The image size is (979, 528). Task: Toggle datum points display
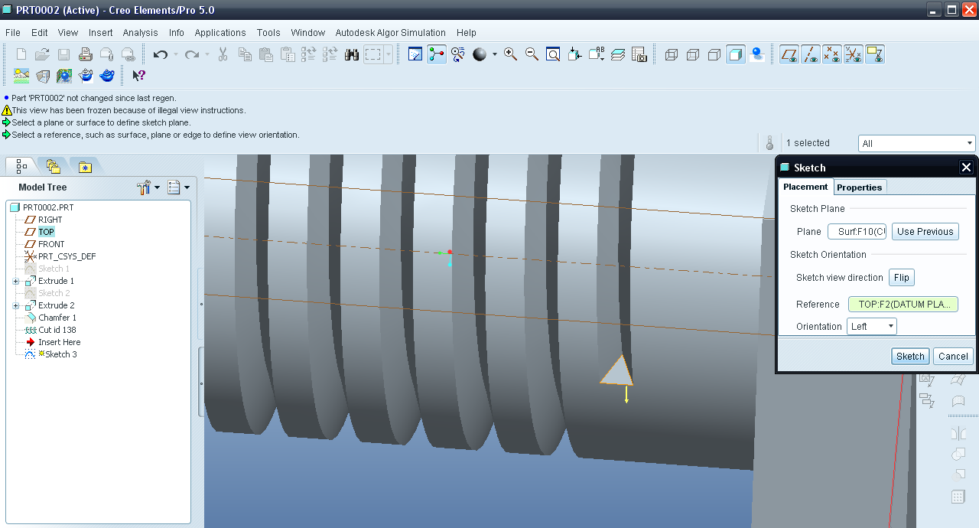[832, 54]
